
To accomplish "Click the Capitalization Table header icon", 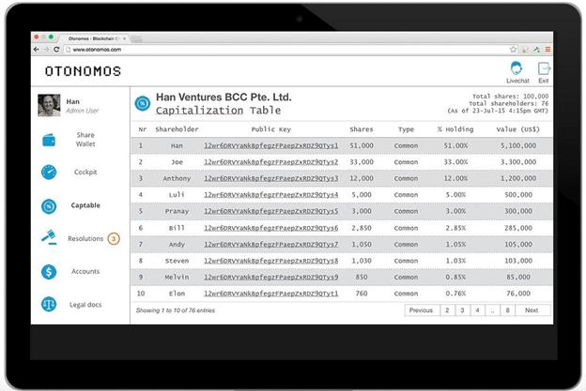I will pyautogui.click(x=143, y=103).
